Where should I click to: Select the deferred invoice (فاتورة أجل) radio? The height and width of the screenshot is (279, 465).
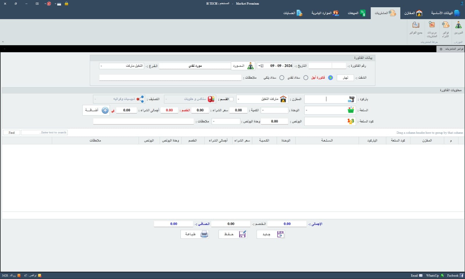[x=330, y=78]
